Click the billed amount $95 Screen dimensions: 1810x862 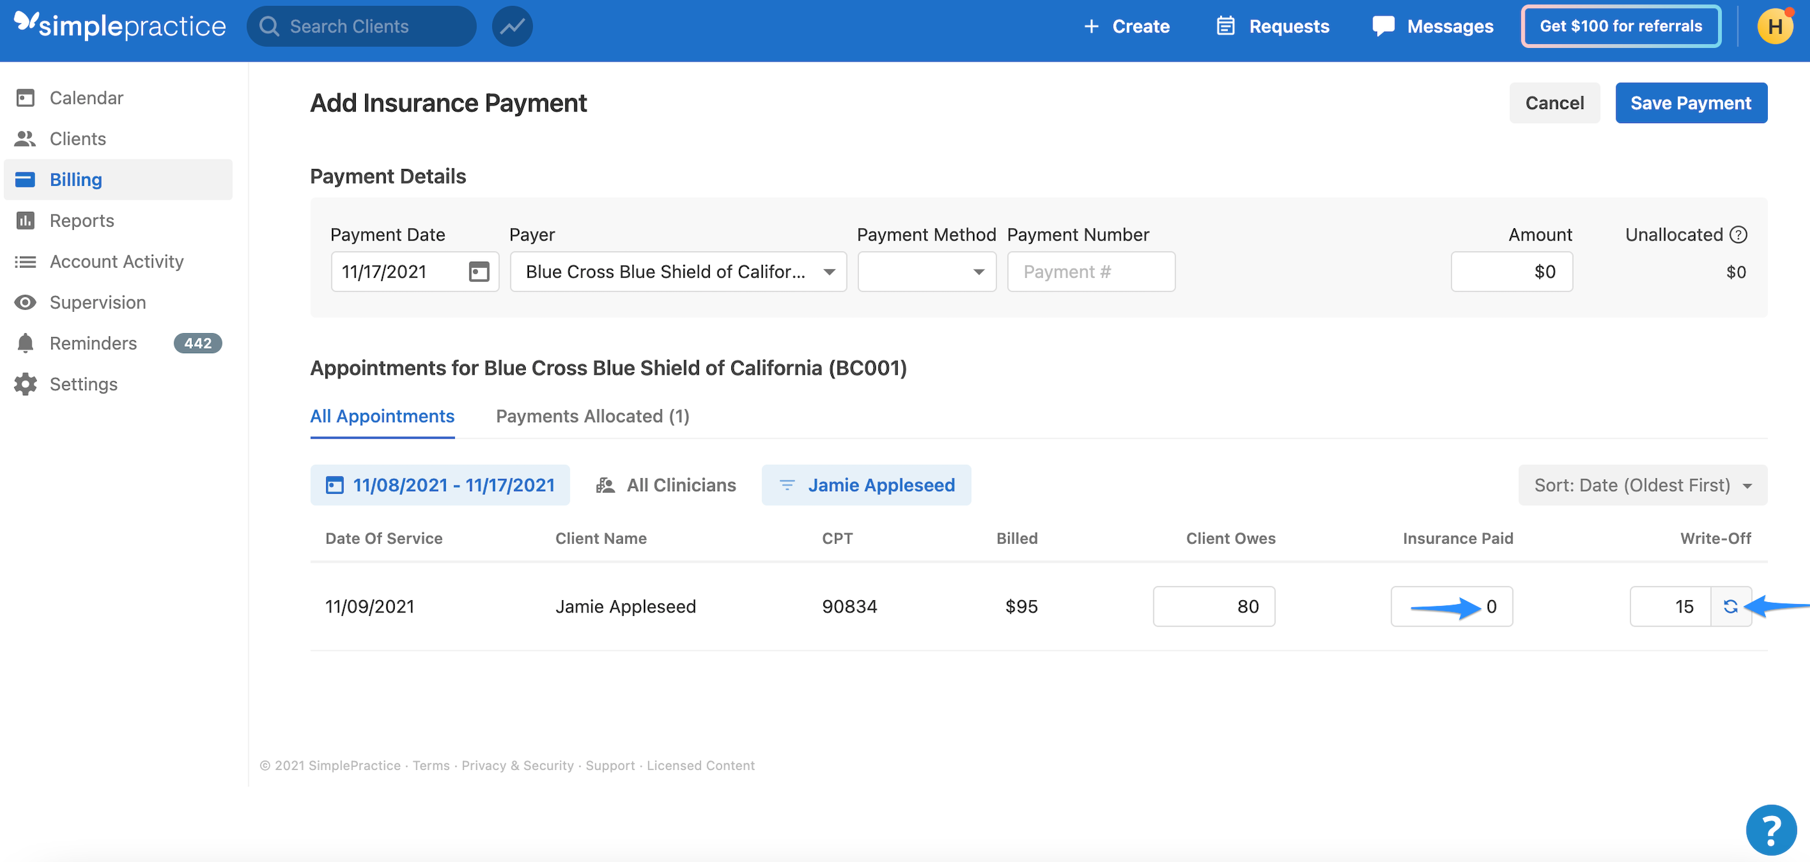pyautogui.click(x=1021, y=606)
